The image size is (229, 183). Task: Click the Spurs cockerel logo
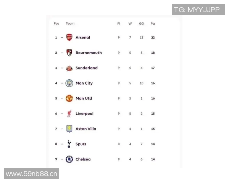coord(69,144)
